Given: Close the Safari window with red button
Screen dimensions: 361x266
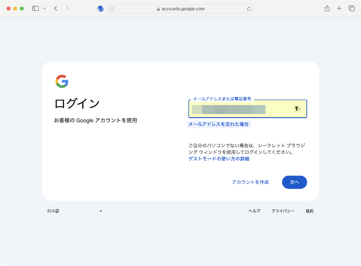Looking at the screenshot, I should (9, 9).
